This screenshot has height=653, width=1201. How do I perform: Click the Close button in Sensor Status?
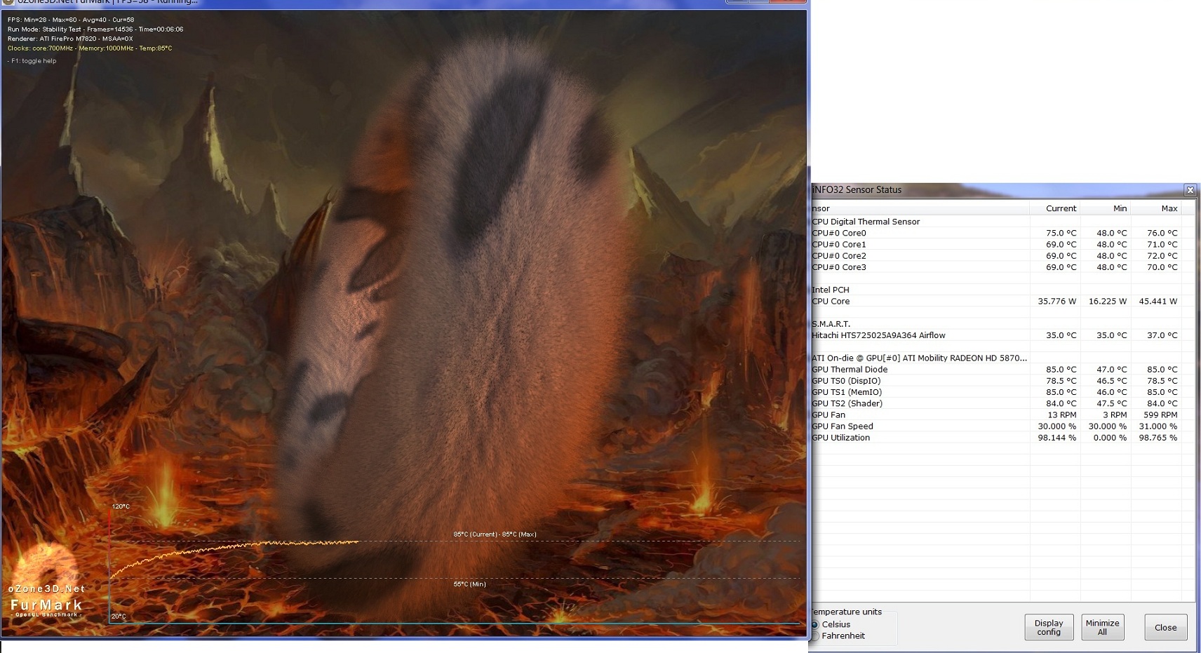pyautogui.click(x=1165, y=627)
